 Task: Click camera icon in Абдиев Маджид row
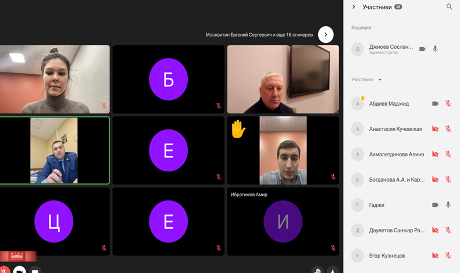435,103
